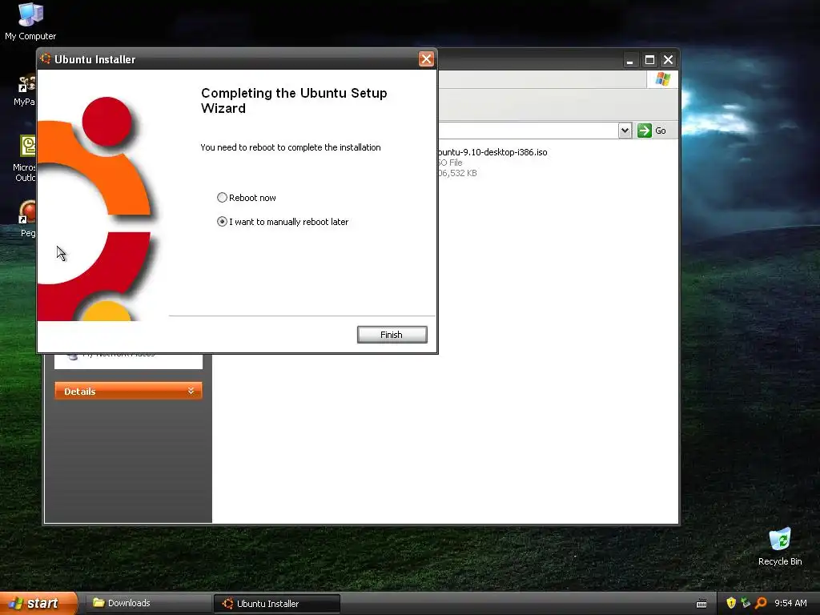Click the "Details" panel header text

(79, 392)
